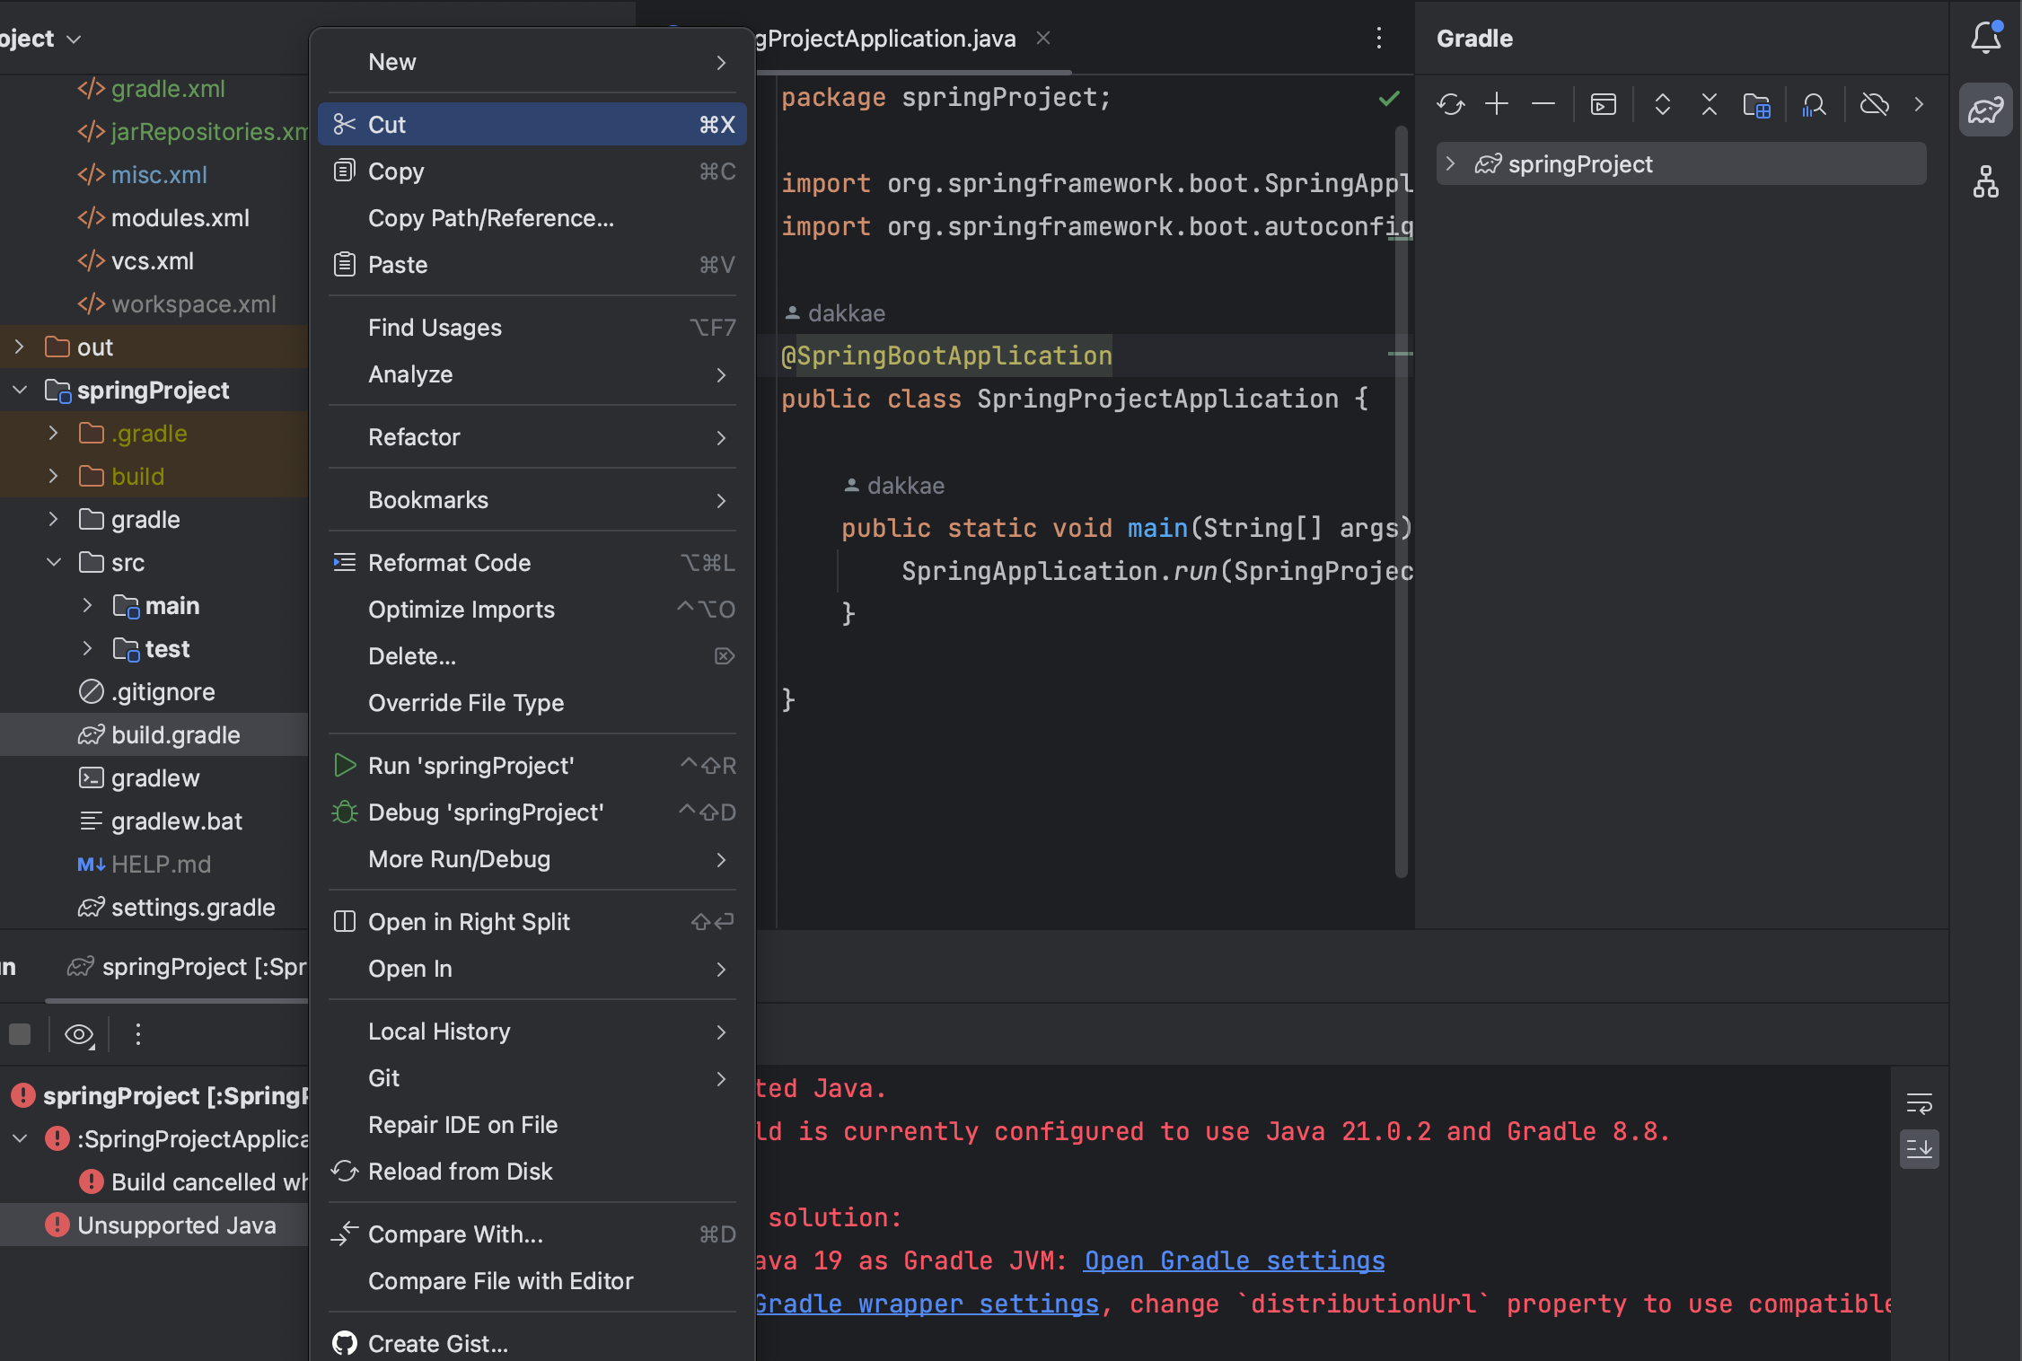Click the Gradle collapse all icon
Viewport: 2022px width, 1361px height.
tap(1709, 105)
